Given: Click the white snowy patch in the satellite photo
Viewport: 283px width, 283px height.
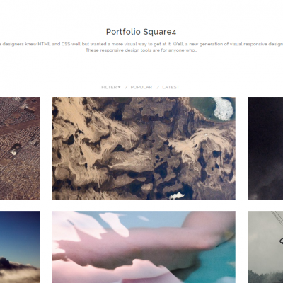Looking at the screenshot, I should [224, 108].
